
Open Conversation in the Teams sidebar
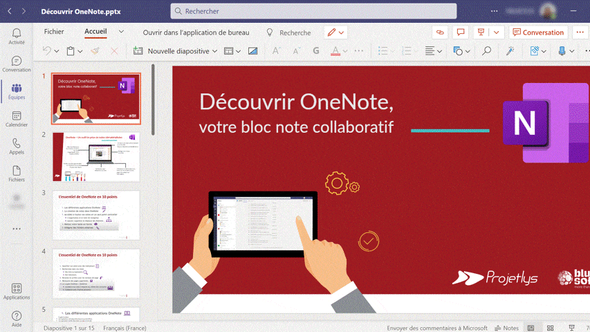click(17, 64)
